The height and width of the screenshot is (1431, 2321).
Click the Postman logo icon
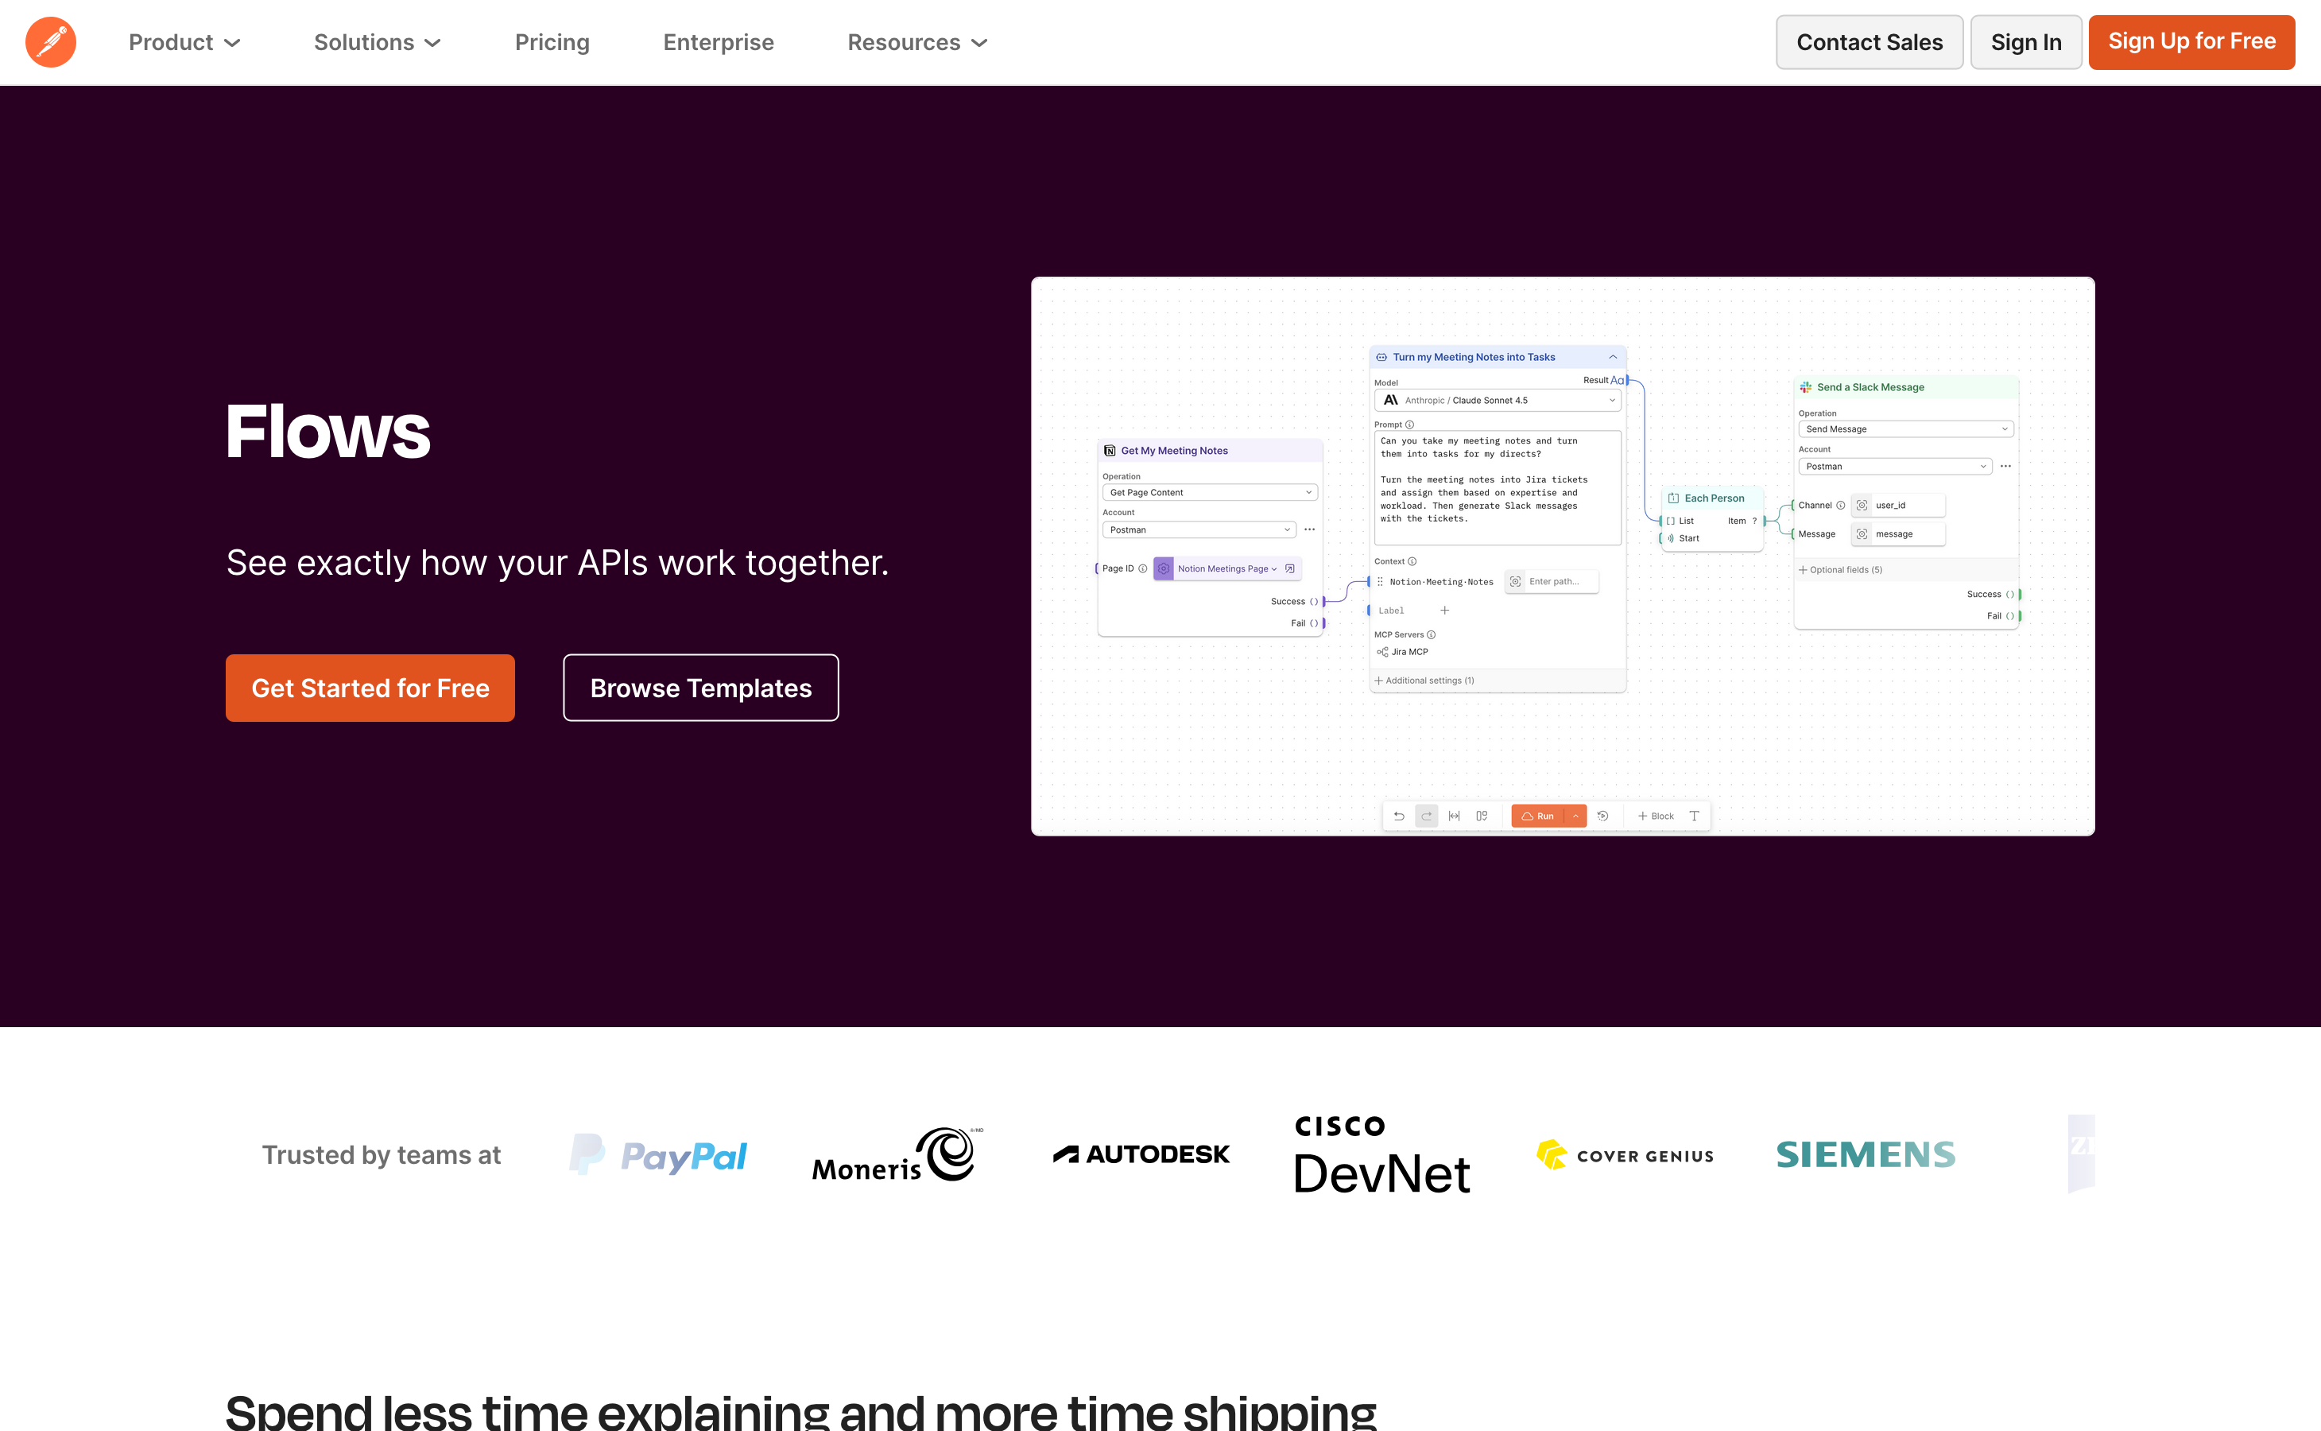pyautogui.click(x=50, y=41)
